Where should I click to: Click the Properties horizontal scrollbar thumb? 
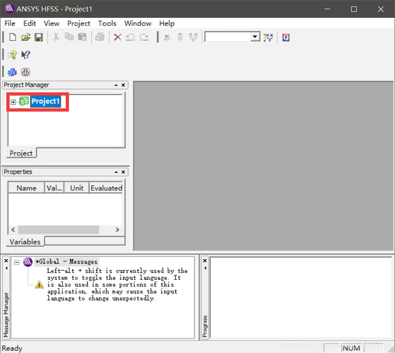[x=59, y=230]
